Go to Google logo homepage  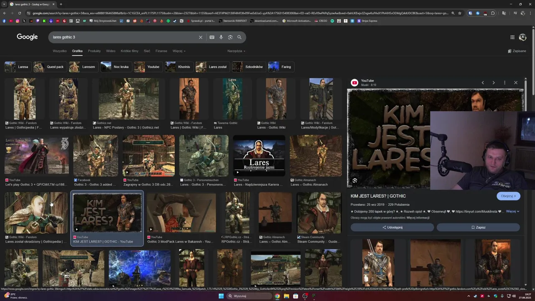[x=27, y=37]
